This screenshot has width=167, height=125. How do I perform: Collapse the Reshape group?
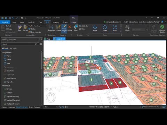tap(2, 85)
